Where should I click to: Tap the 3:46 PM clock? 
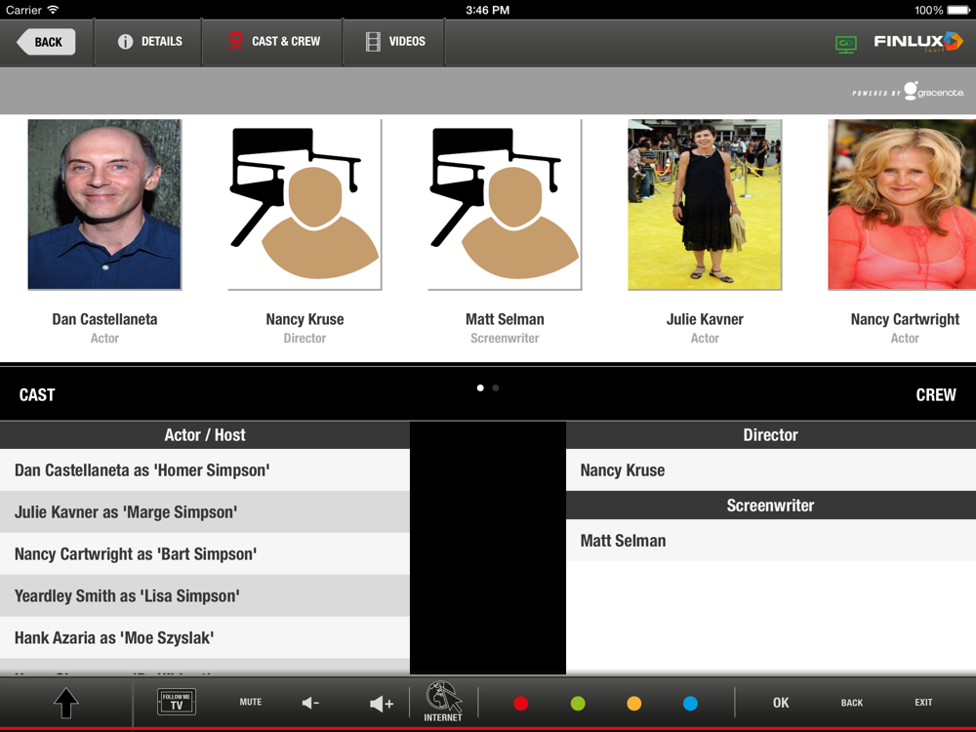point(487,10)
